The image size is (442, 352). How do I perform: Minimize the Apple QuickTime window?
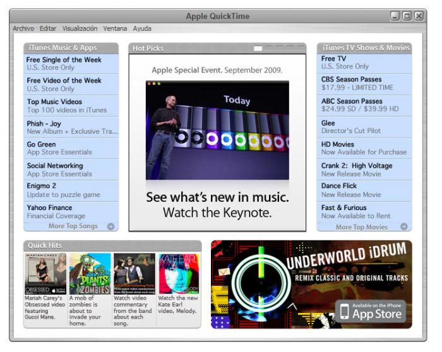pos(395,16)
